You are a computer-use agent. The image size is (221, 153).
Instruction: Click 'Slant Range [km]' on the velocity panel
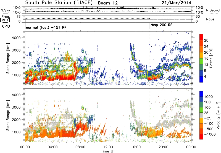[8, 115]
